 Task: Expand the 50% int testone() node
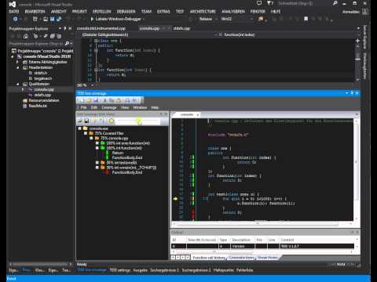[97, 162]
